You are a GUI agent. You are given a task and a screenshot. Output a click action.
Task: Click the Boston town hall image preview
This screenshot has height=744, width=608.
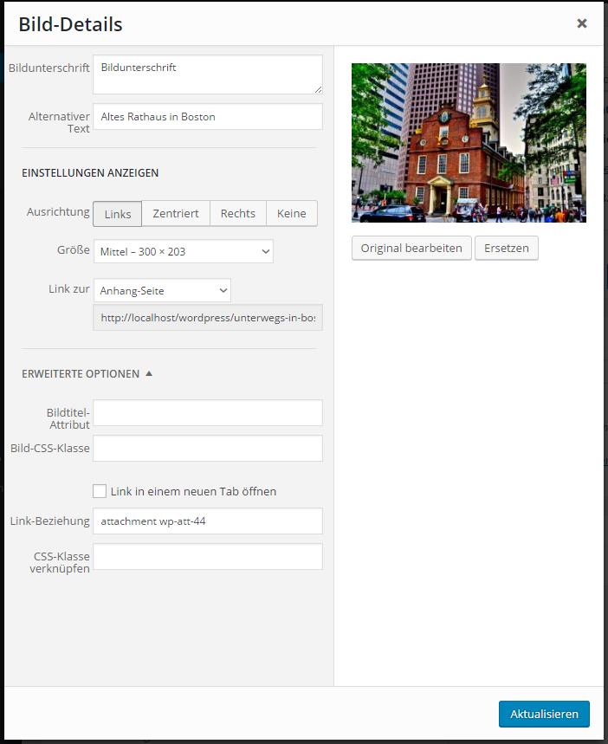469,143
